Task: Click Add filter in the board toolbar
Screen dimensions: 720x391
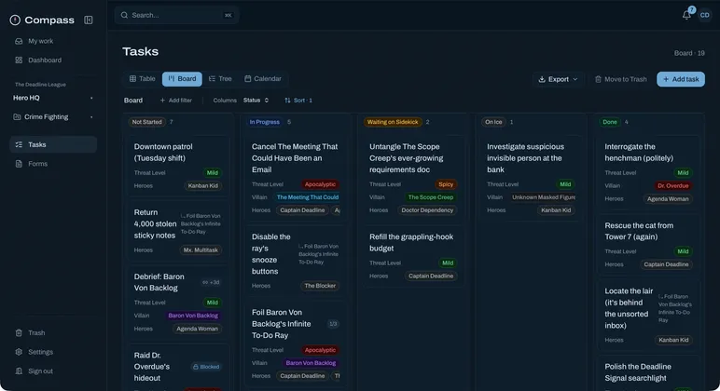Action: [x=176, y=100]
